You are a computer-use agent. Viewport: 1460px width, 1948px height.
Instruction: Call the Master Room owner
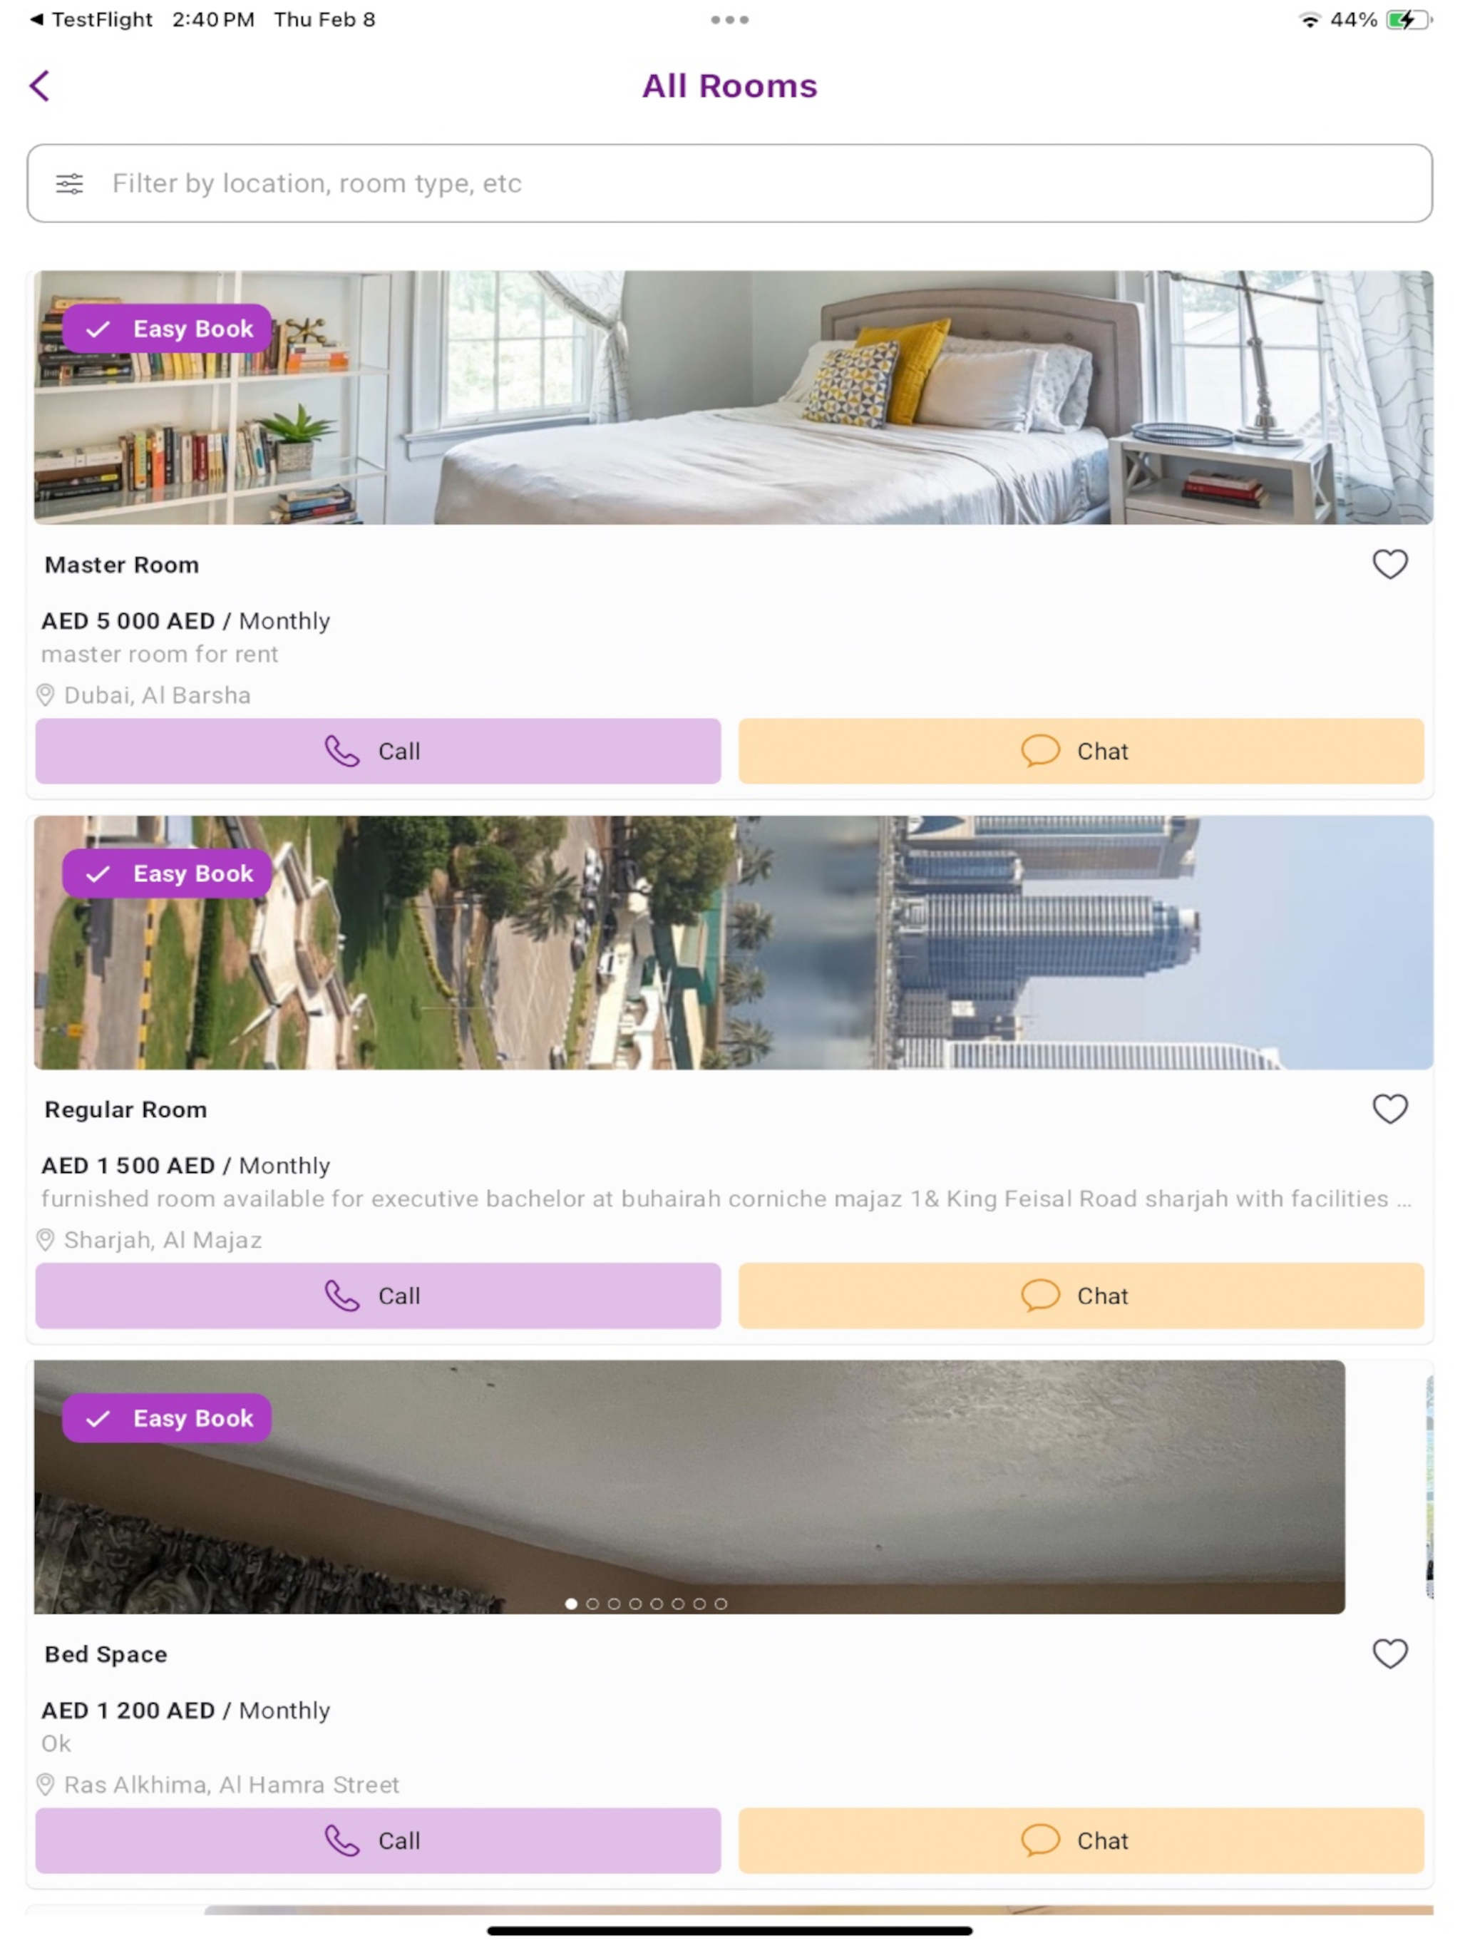pos(378,752)
